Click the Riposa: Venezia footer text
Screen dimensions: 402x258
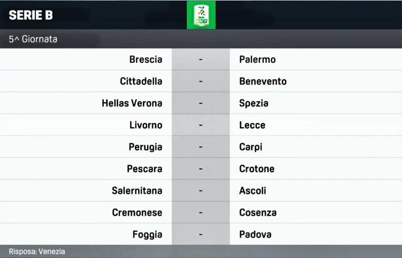[37, 251]
